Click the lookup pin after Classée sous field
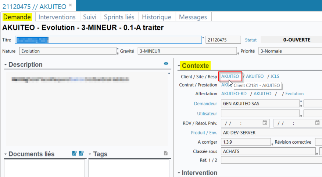The image size is (322, 177). pyautogui.click(x=317, y=154)
